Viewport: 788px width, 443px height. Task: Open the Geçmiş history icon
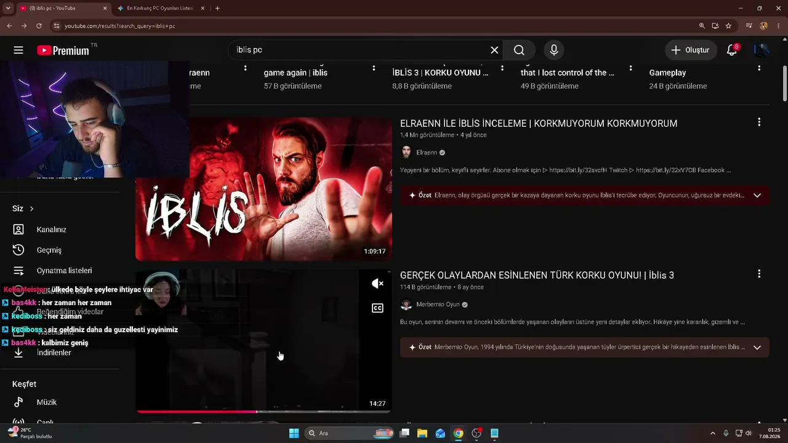tap(18, 250)
